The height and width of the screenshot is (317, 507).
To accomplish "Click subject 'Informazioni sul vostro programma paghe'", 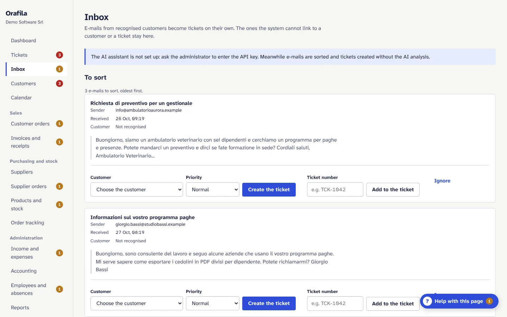I will click(x=143, y=217).
